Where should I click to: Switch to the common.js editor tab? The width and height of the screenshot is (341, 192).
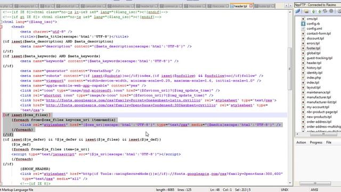point(171,6)
